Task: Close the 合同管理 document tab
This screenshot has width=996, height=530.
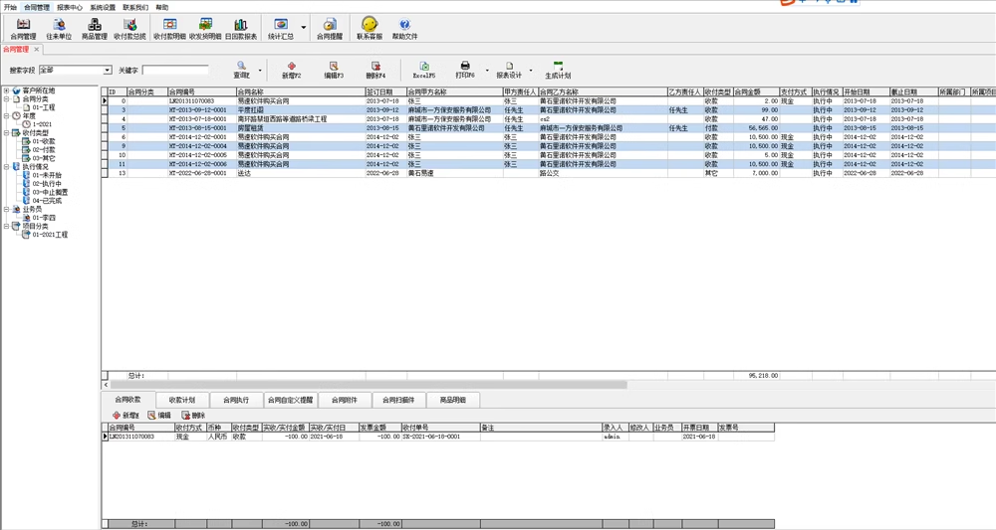Action: (x=37, y=49)
